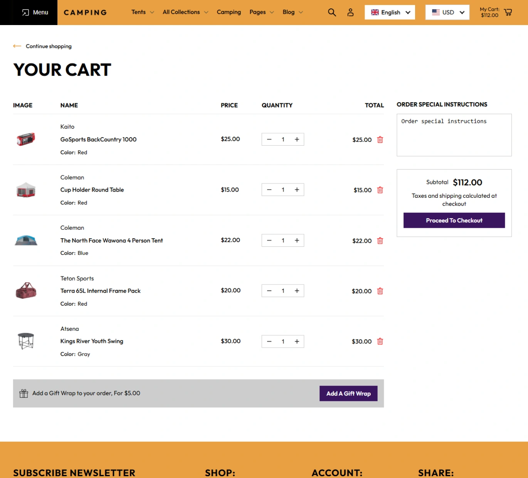Open the search magnifier icon
528x478 pixels.
(332, 12)
